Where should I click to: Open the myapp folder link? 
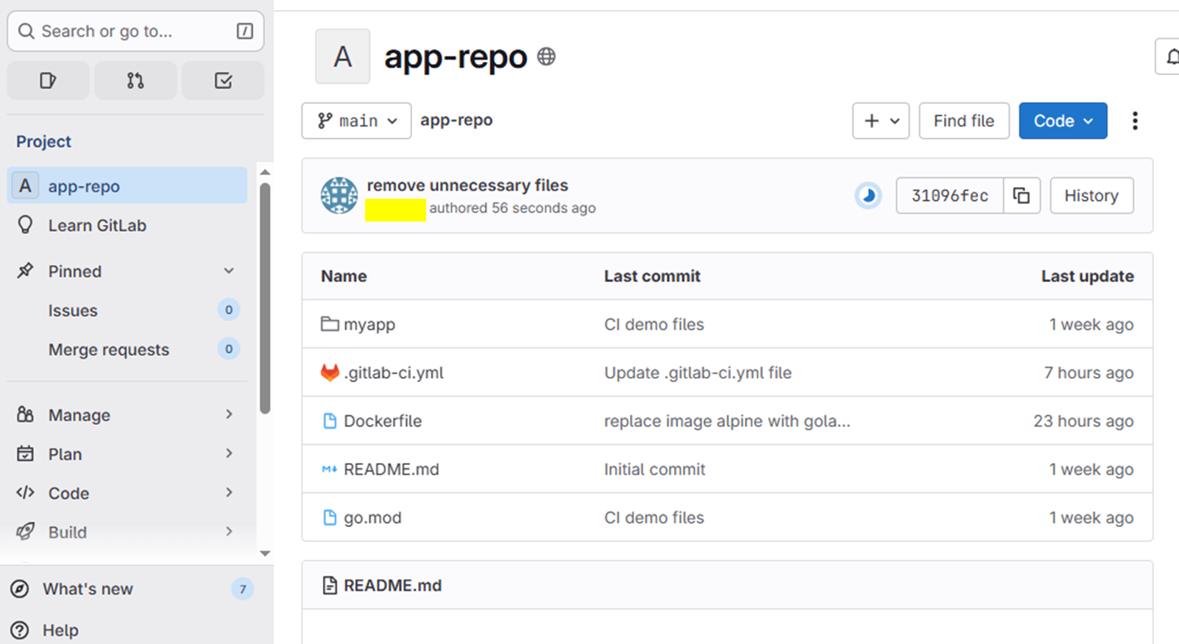[x=369, y=325]
